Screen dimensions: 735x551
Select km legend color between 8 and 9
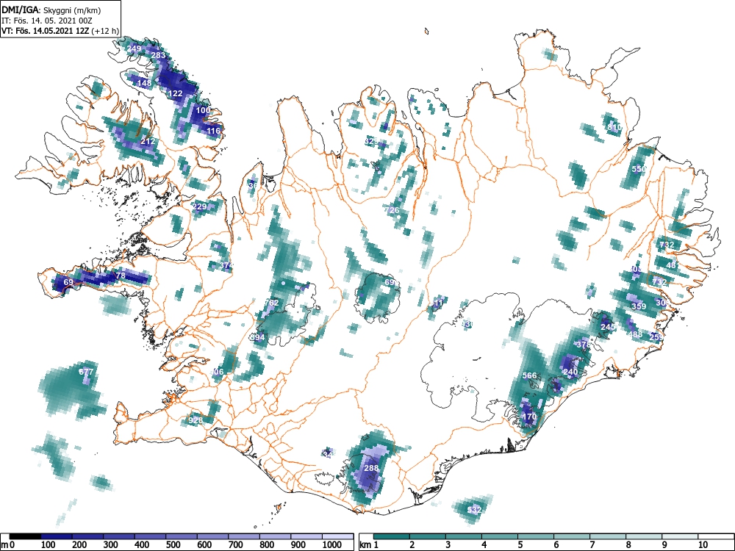(x=645, y=536)
